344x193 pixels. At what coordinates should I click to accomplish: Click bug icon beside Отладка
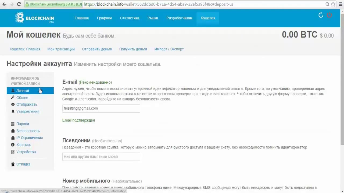(13, 164)
